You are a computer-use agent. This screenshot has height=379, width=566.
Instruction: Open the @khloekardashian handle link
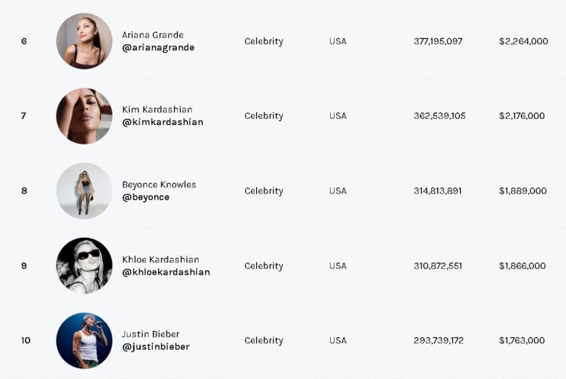coord(166,272)
